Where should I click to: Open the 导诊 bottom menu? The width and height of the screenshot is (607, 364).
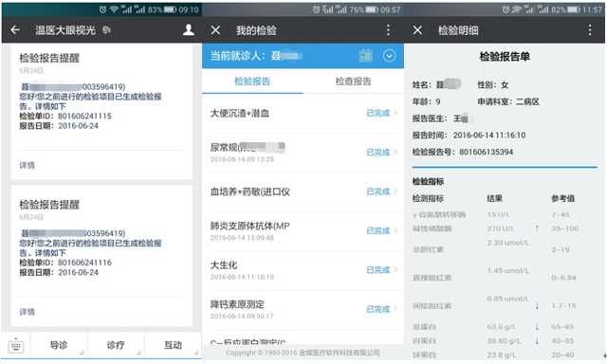pyautogui.click(x=59, y=345)
